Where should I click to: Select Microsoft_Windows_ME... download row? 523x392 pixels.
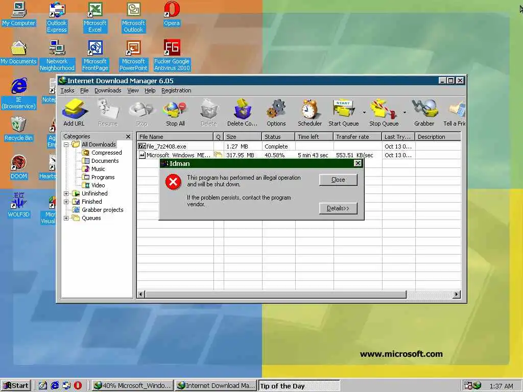tap(298, 155)
